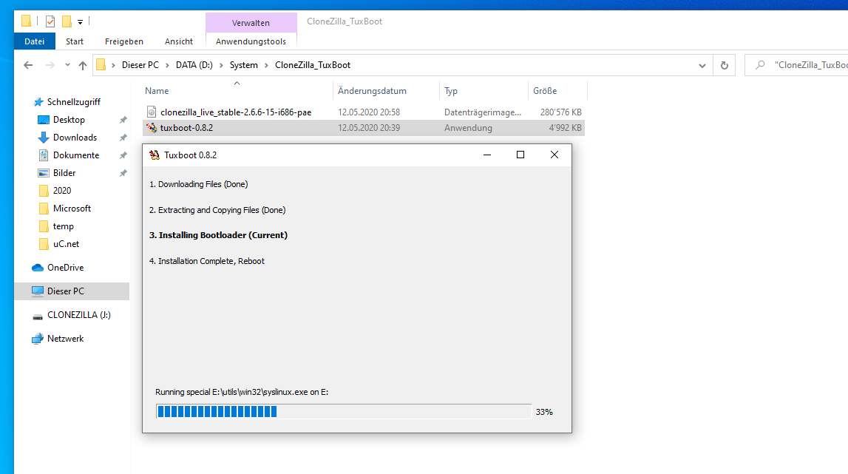Select Dieser PC in navigation pane
The height and width of the screenshot is (474, 848).
(x=72, y=291)
